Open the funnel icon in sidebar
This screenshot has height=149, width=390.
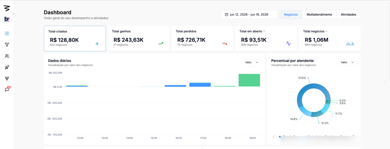tap(7, 45)
